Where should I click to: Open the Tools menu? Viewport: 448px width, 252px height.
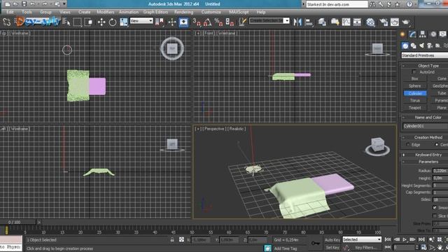27,12
